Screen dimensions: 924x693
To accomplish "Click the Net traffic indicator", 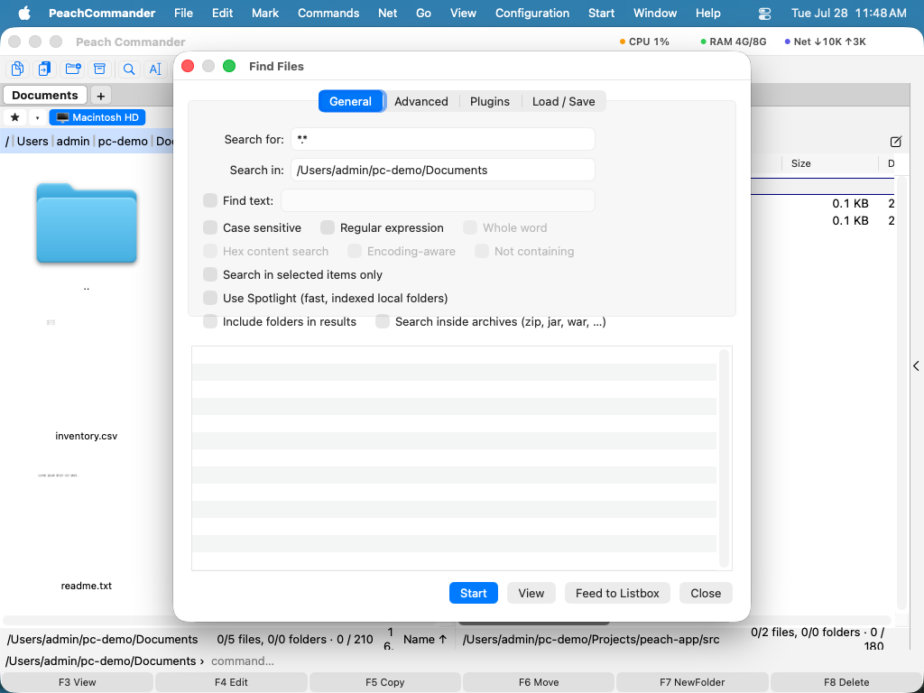I will click(825, 42).
